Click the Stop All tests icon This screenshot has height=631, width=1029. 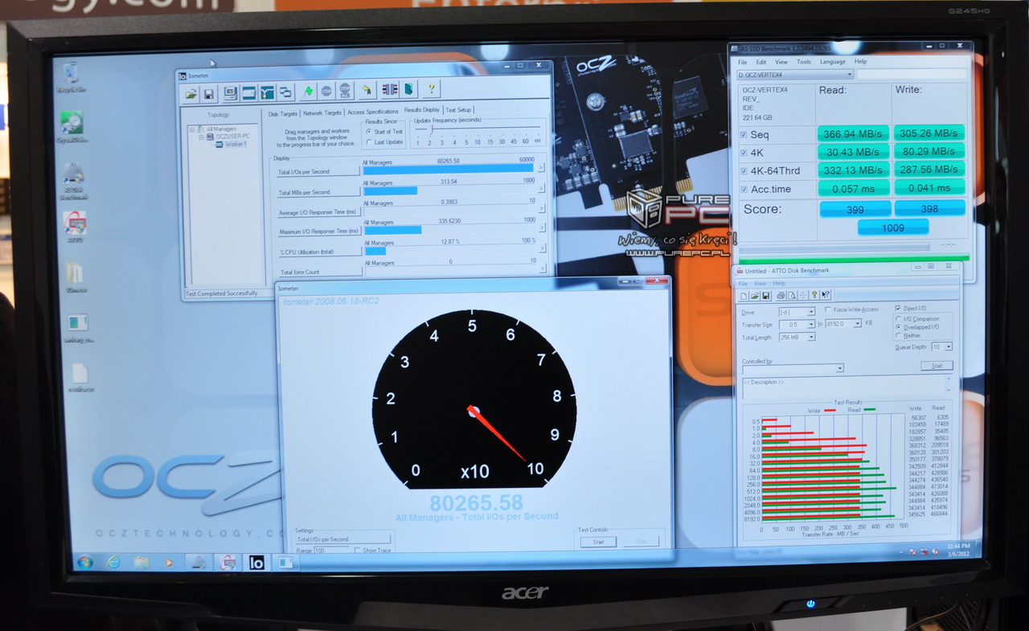345,91
